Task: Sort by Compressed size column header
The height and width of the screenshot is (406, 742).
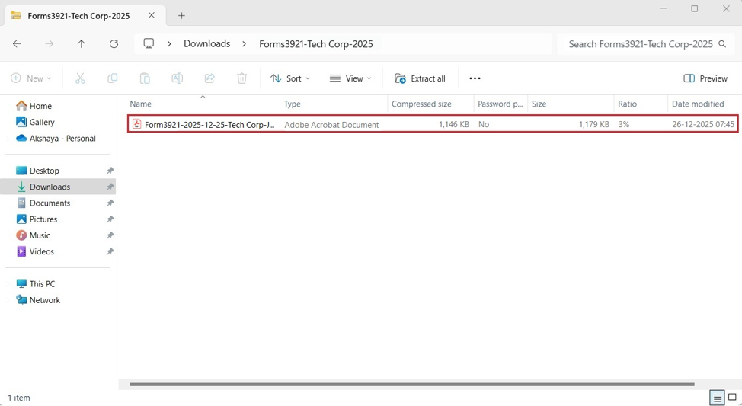Action: [430, 104]
